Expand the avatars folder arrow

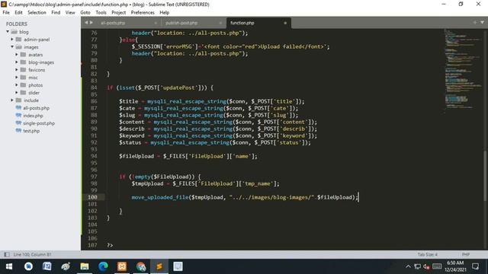pyautogui.click(x=17, y=54)
